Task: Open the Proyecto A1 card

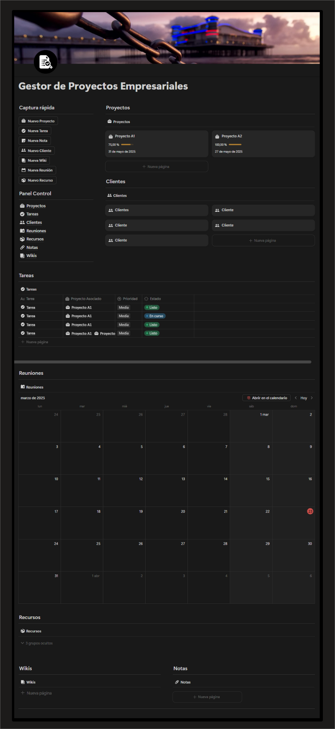Action: (157, 144)
